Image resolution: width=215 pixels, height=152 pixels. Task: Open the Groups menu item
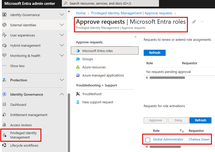[87, 59]
